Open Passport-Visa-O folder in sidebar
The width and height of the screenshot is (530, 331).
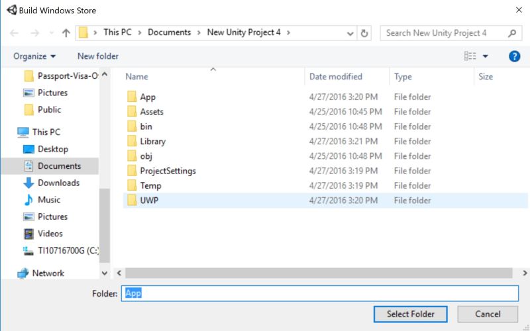point(61,76)
